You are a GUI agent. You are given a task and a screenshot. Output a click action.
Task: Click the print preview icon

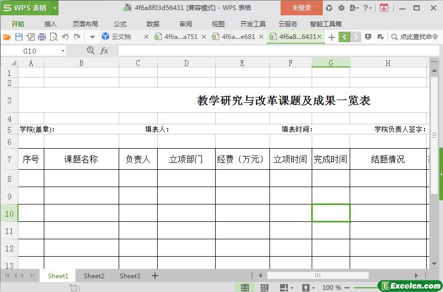pyautogui.click(x=53, y=37)
